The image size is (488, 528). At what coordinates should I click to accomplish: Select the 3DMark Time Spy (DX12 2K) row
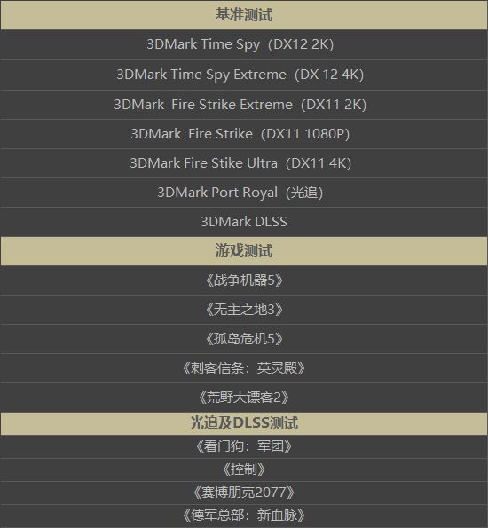tap(244, 44)
